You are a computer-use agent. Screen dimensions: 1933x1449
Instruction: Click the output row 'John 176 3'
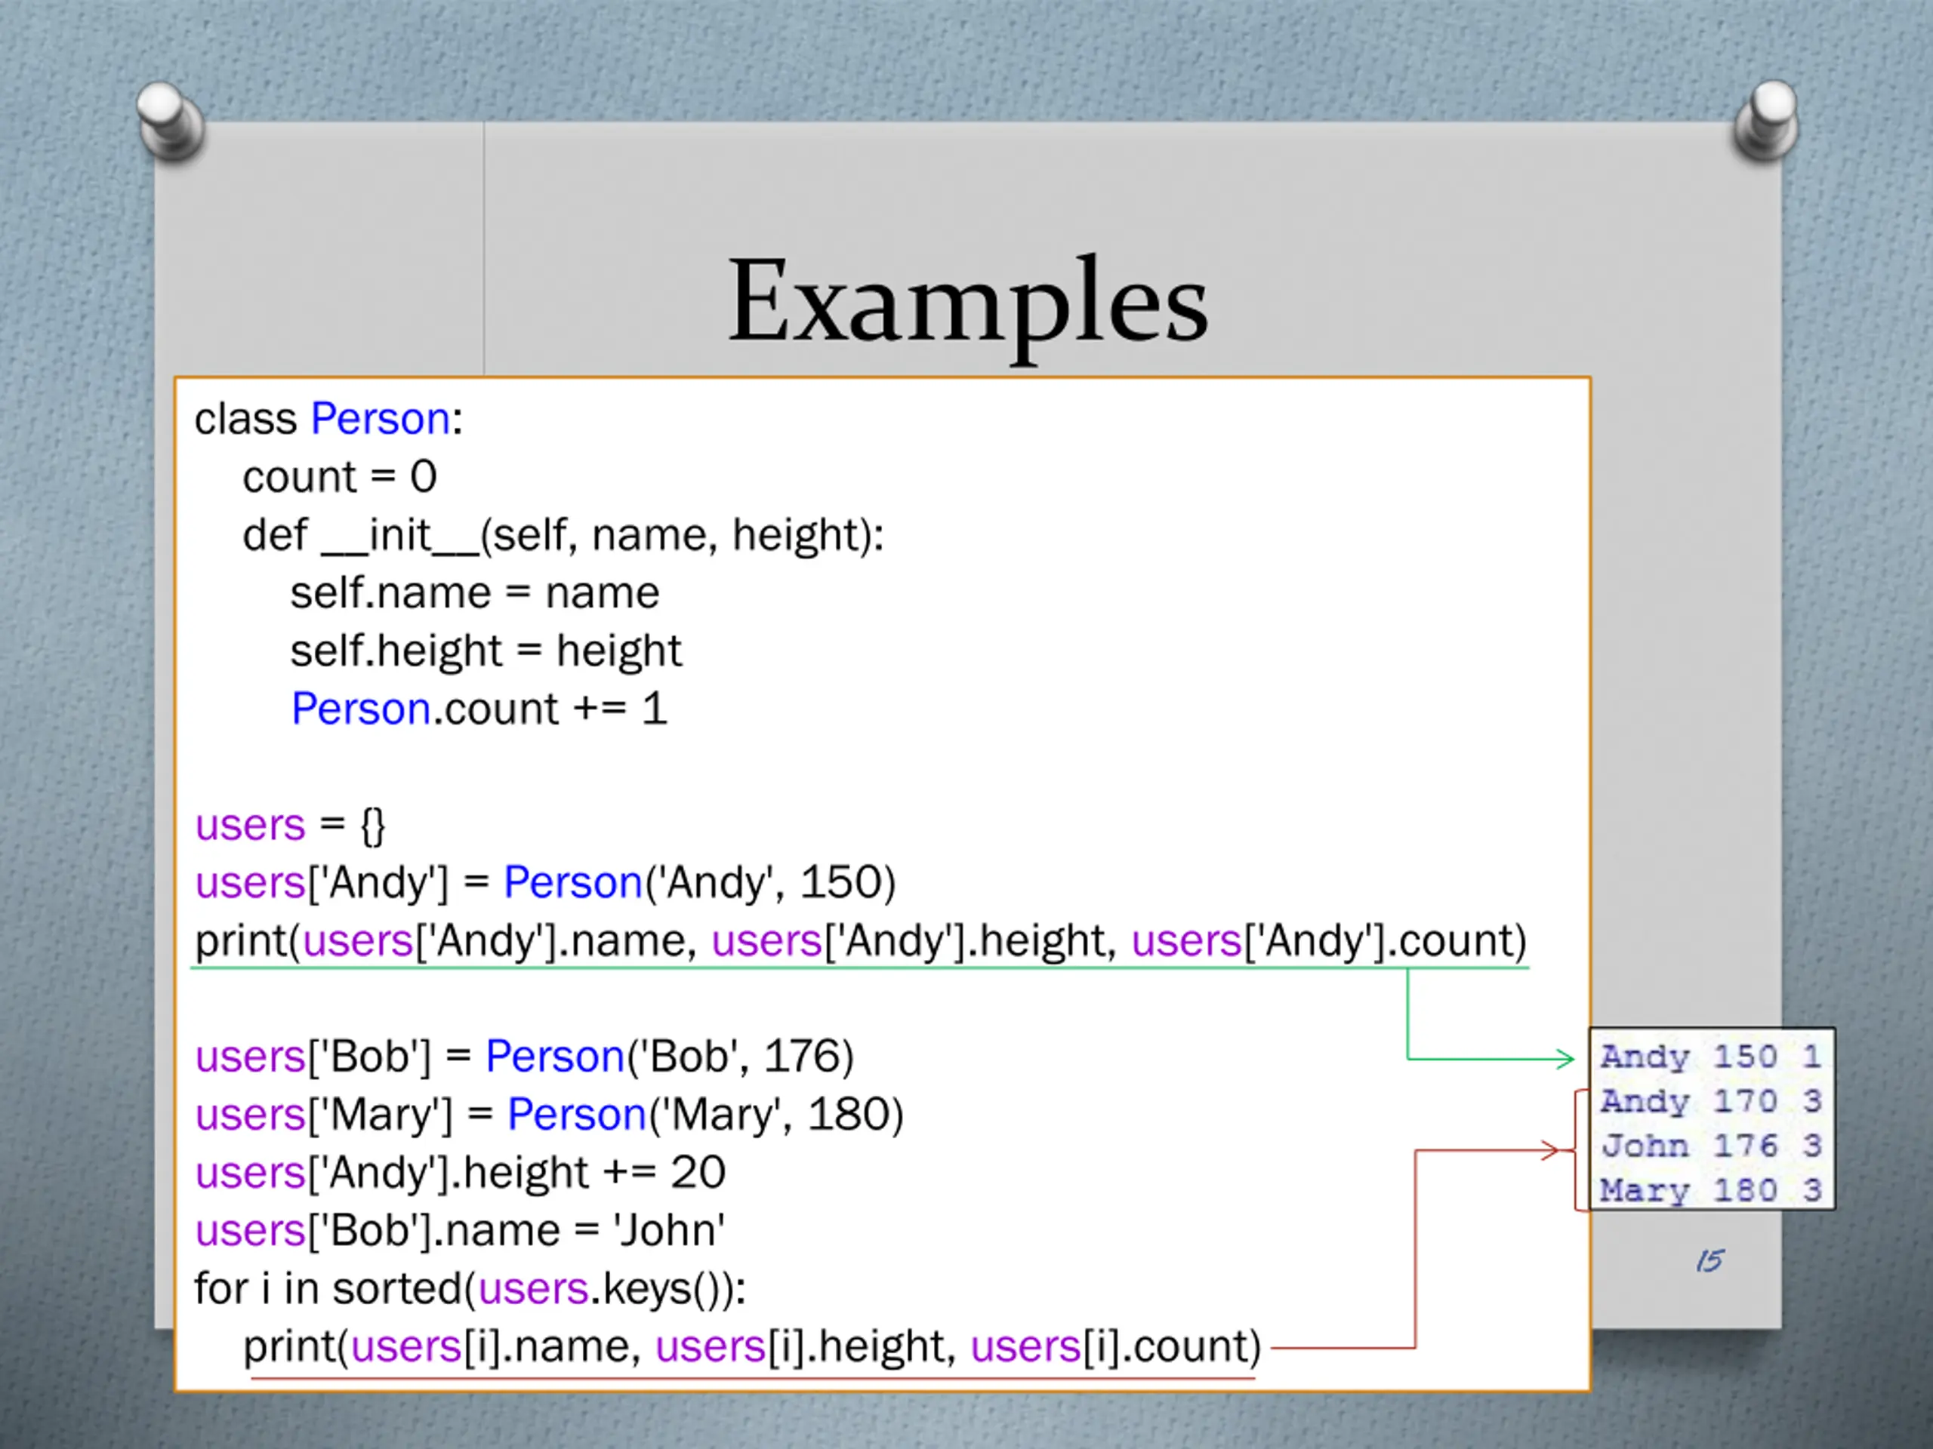(x=1711, y=1146)
